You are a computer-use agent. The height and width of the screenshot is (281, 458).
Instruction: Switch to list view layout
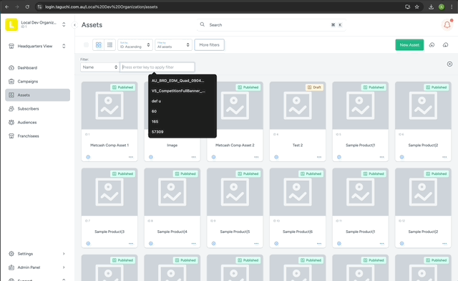[109, 44]
